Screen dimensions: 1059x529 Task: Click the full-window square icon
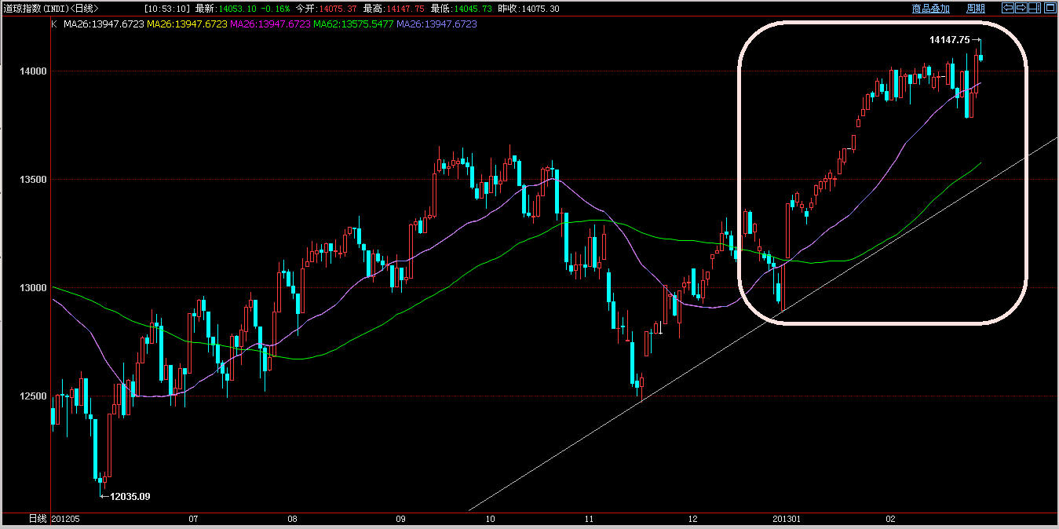tap(1050, 8)
